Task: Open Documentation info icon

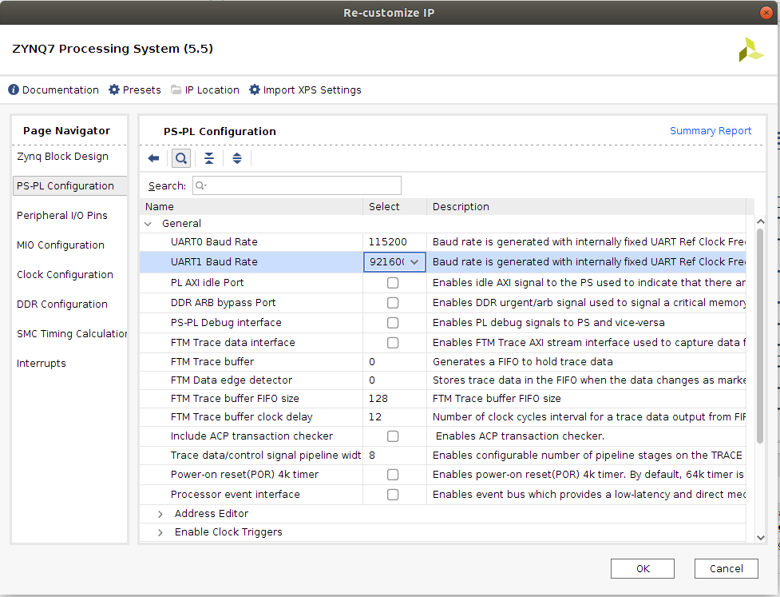Action: click(x=14, y=90)
